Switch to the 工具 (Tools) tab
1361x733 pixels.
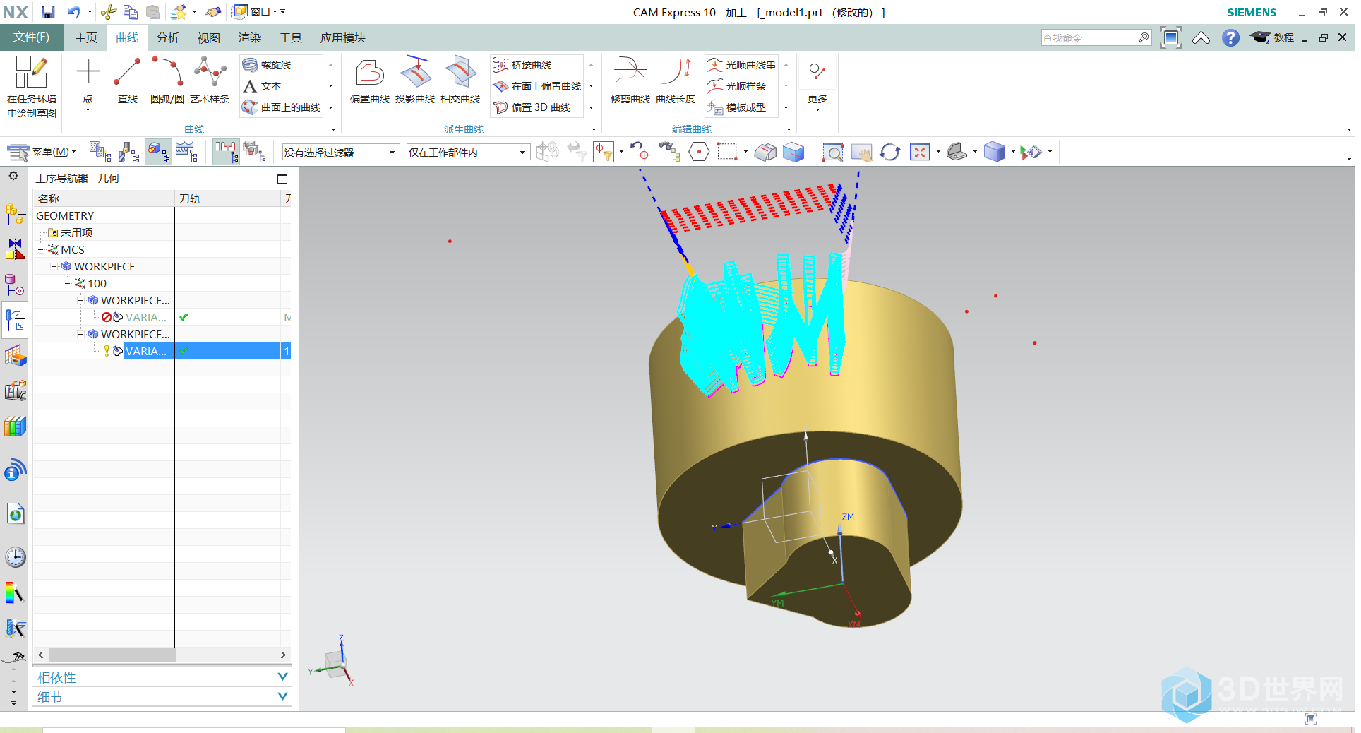pyautogui.click(x=291, y=37)
